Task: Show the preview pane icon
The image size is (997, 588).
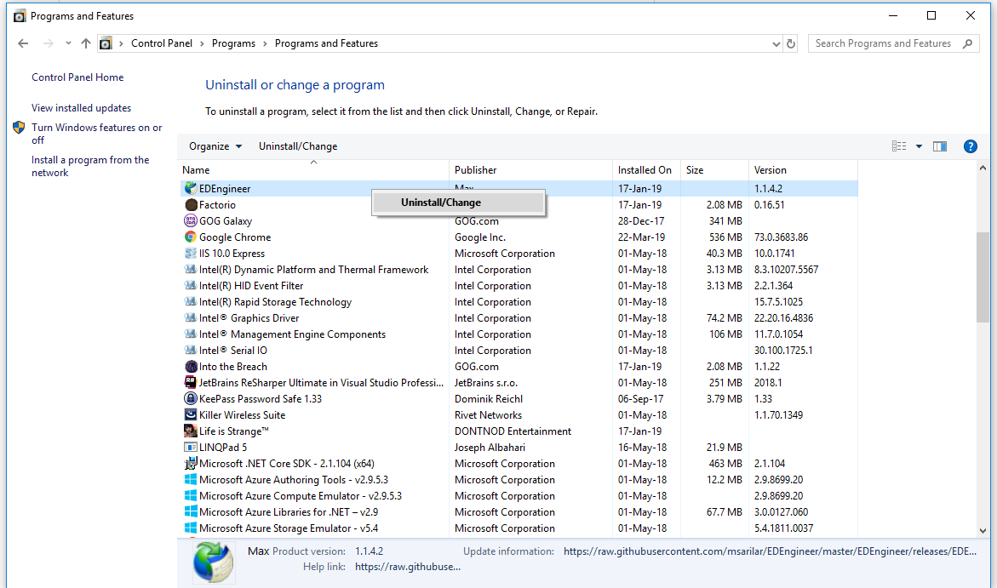Action: 940,146
